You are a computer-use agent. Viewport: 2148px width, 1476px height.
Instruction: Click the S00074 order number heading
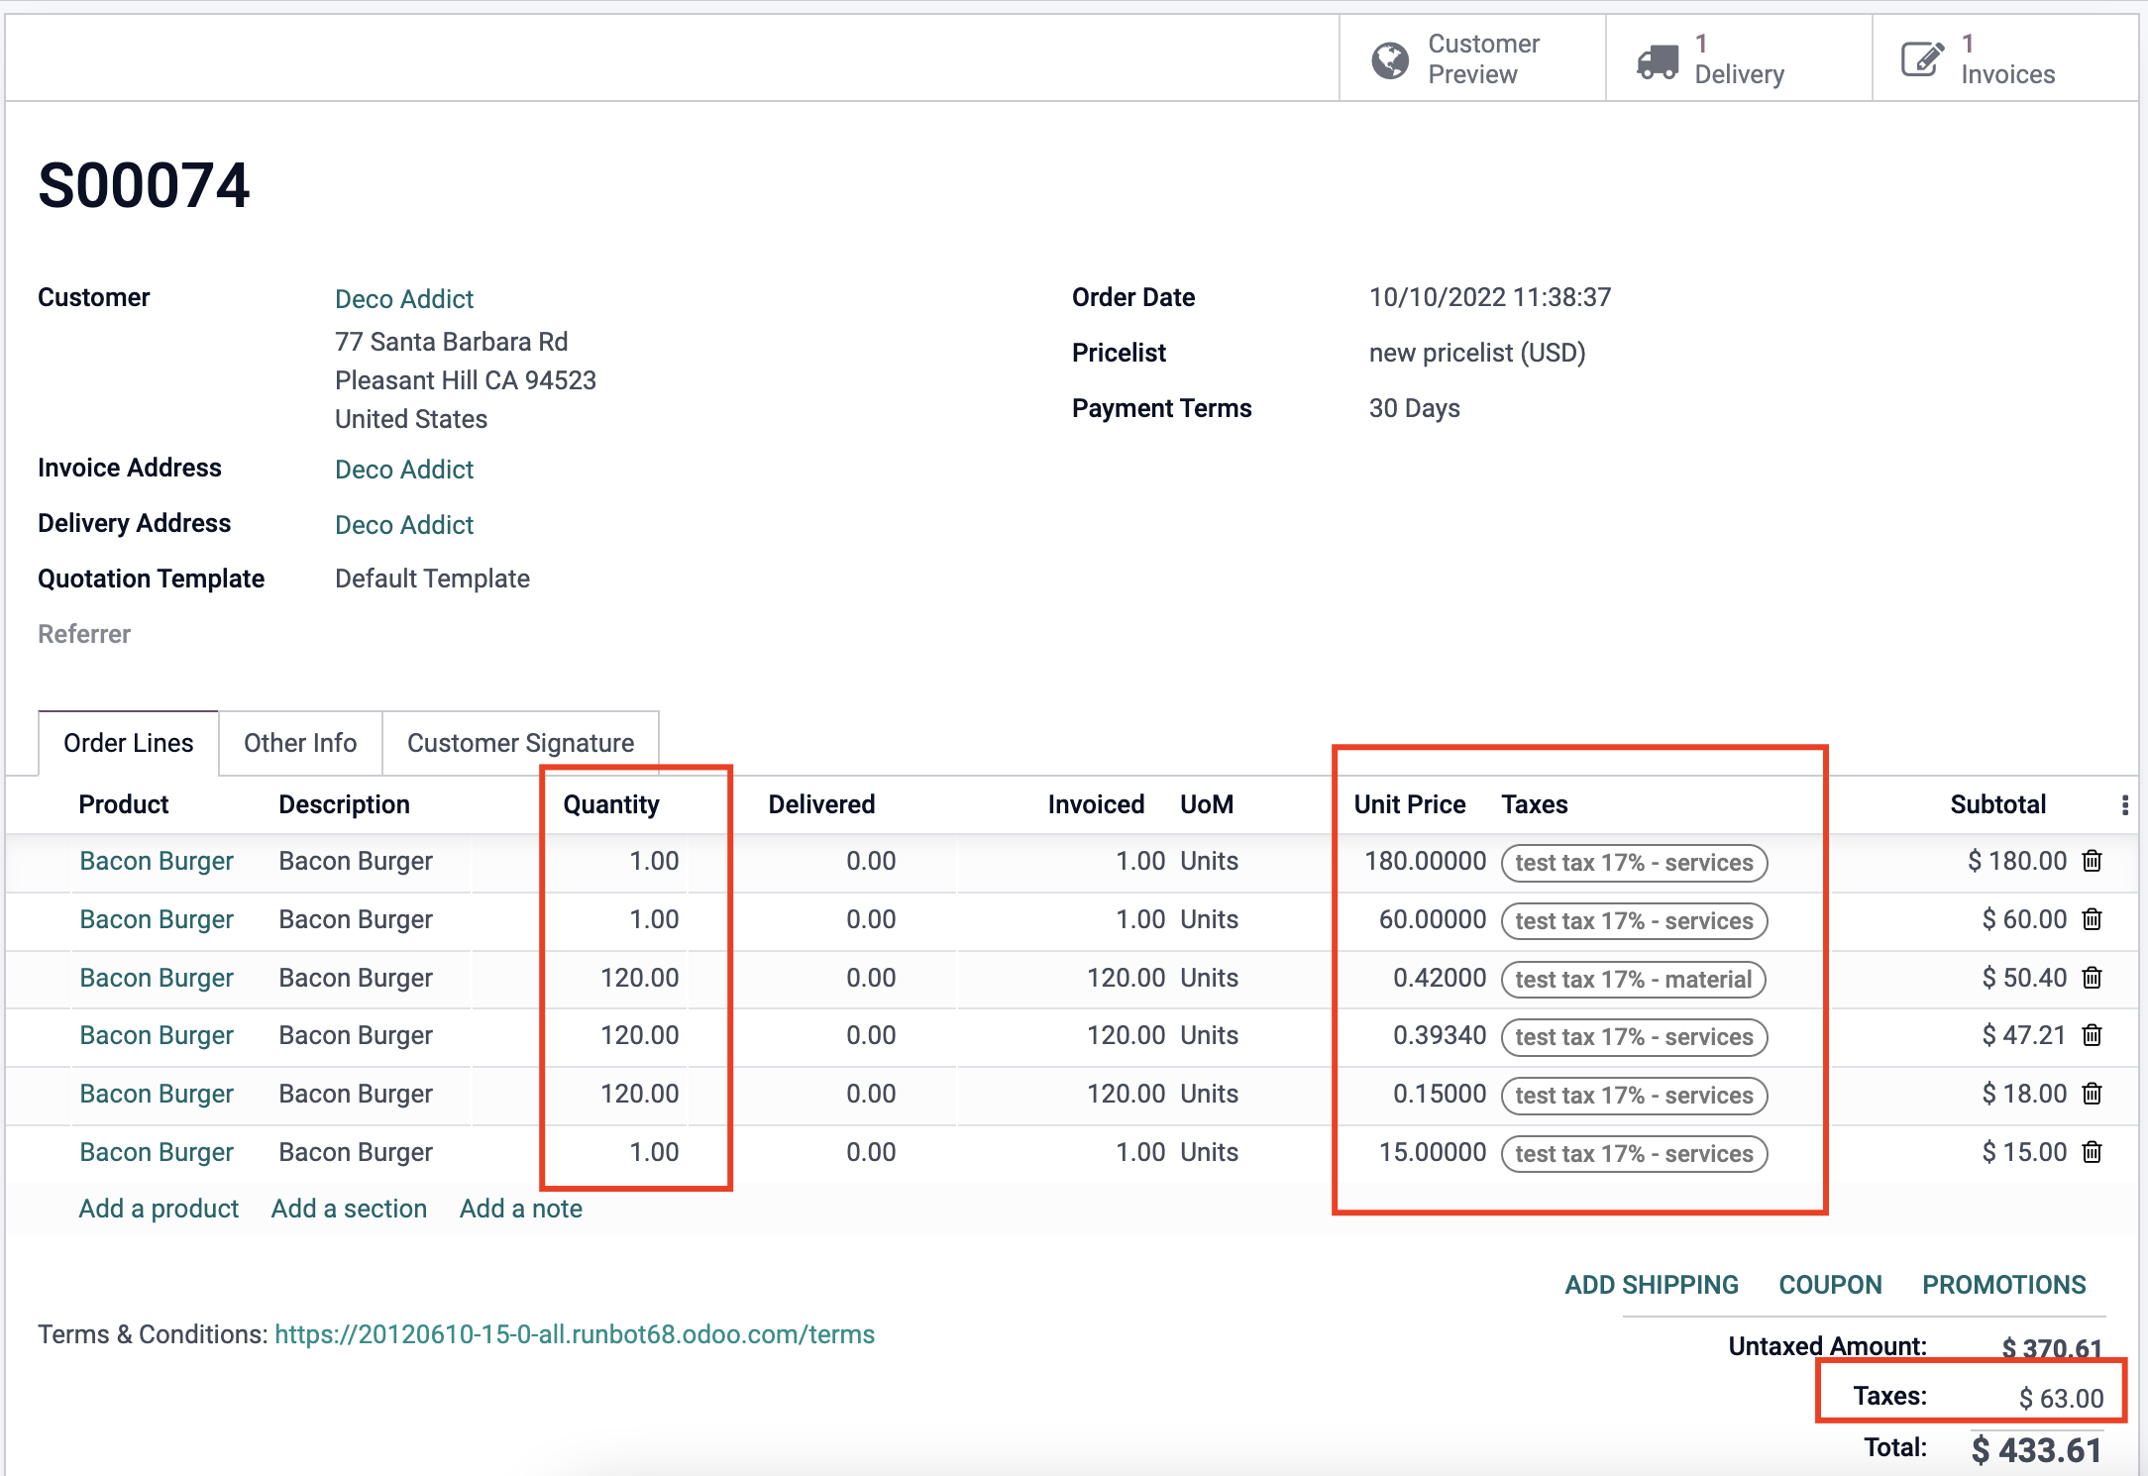144,185
